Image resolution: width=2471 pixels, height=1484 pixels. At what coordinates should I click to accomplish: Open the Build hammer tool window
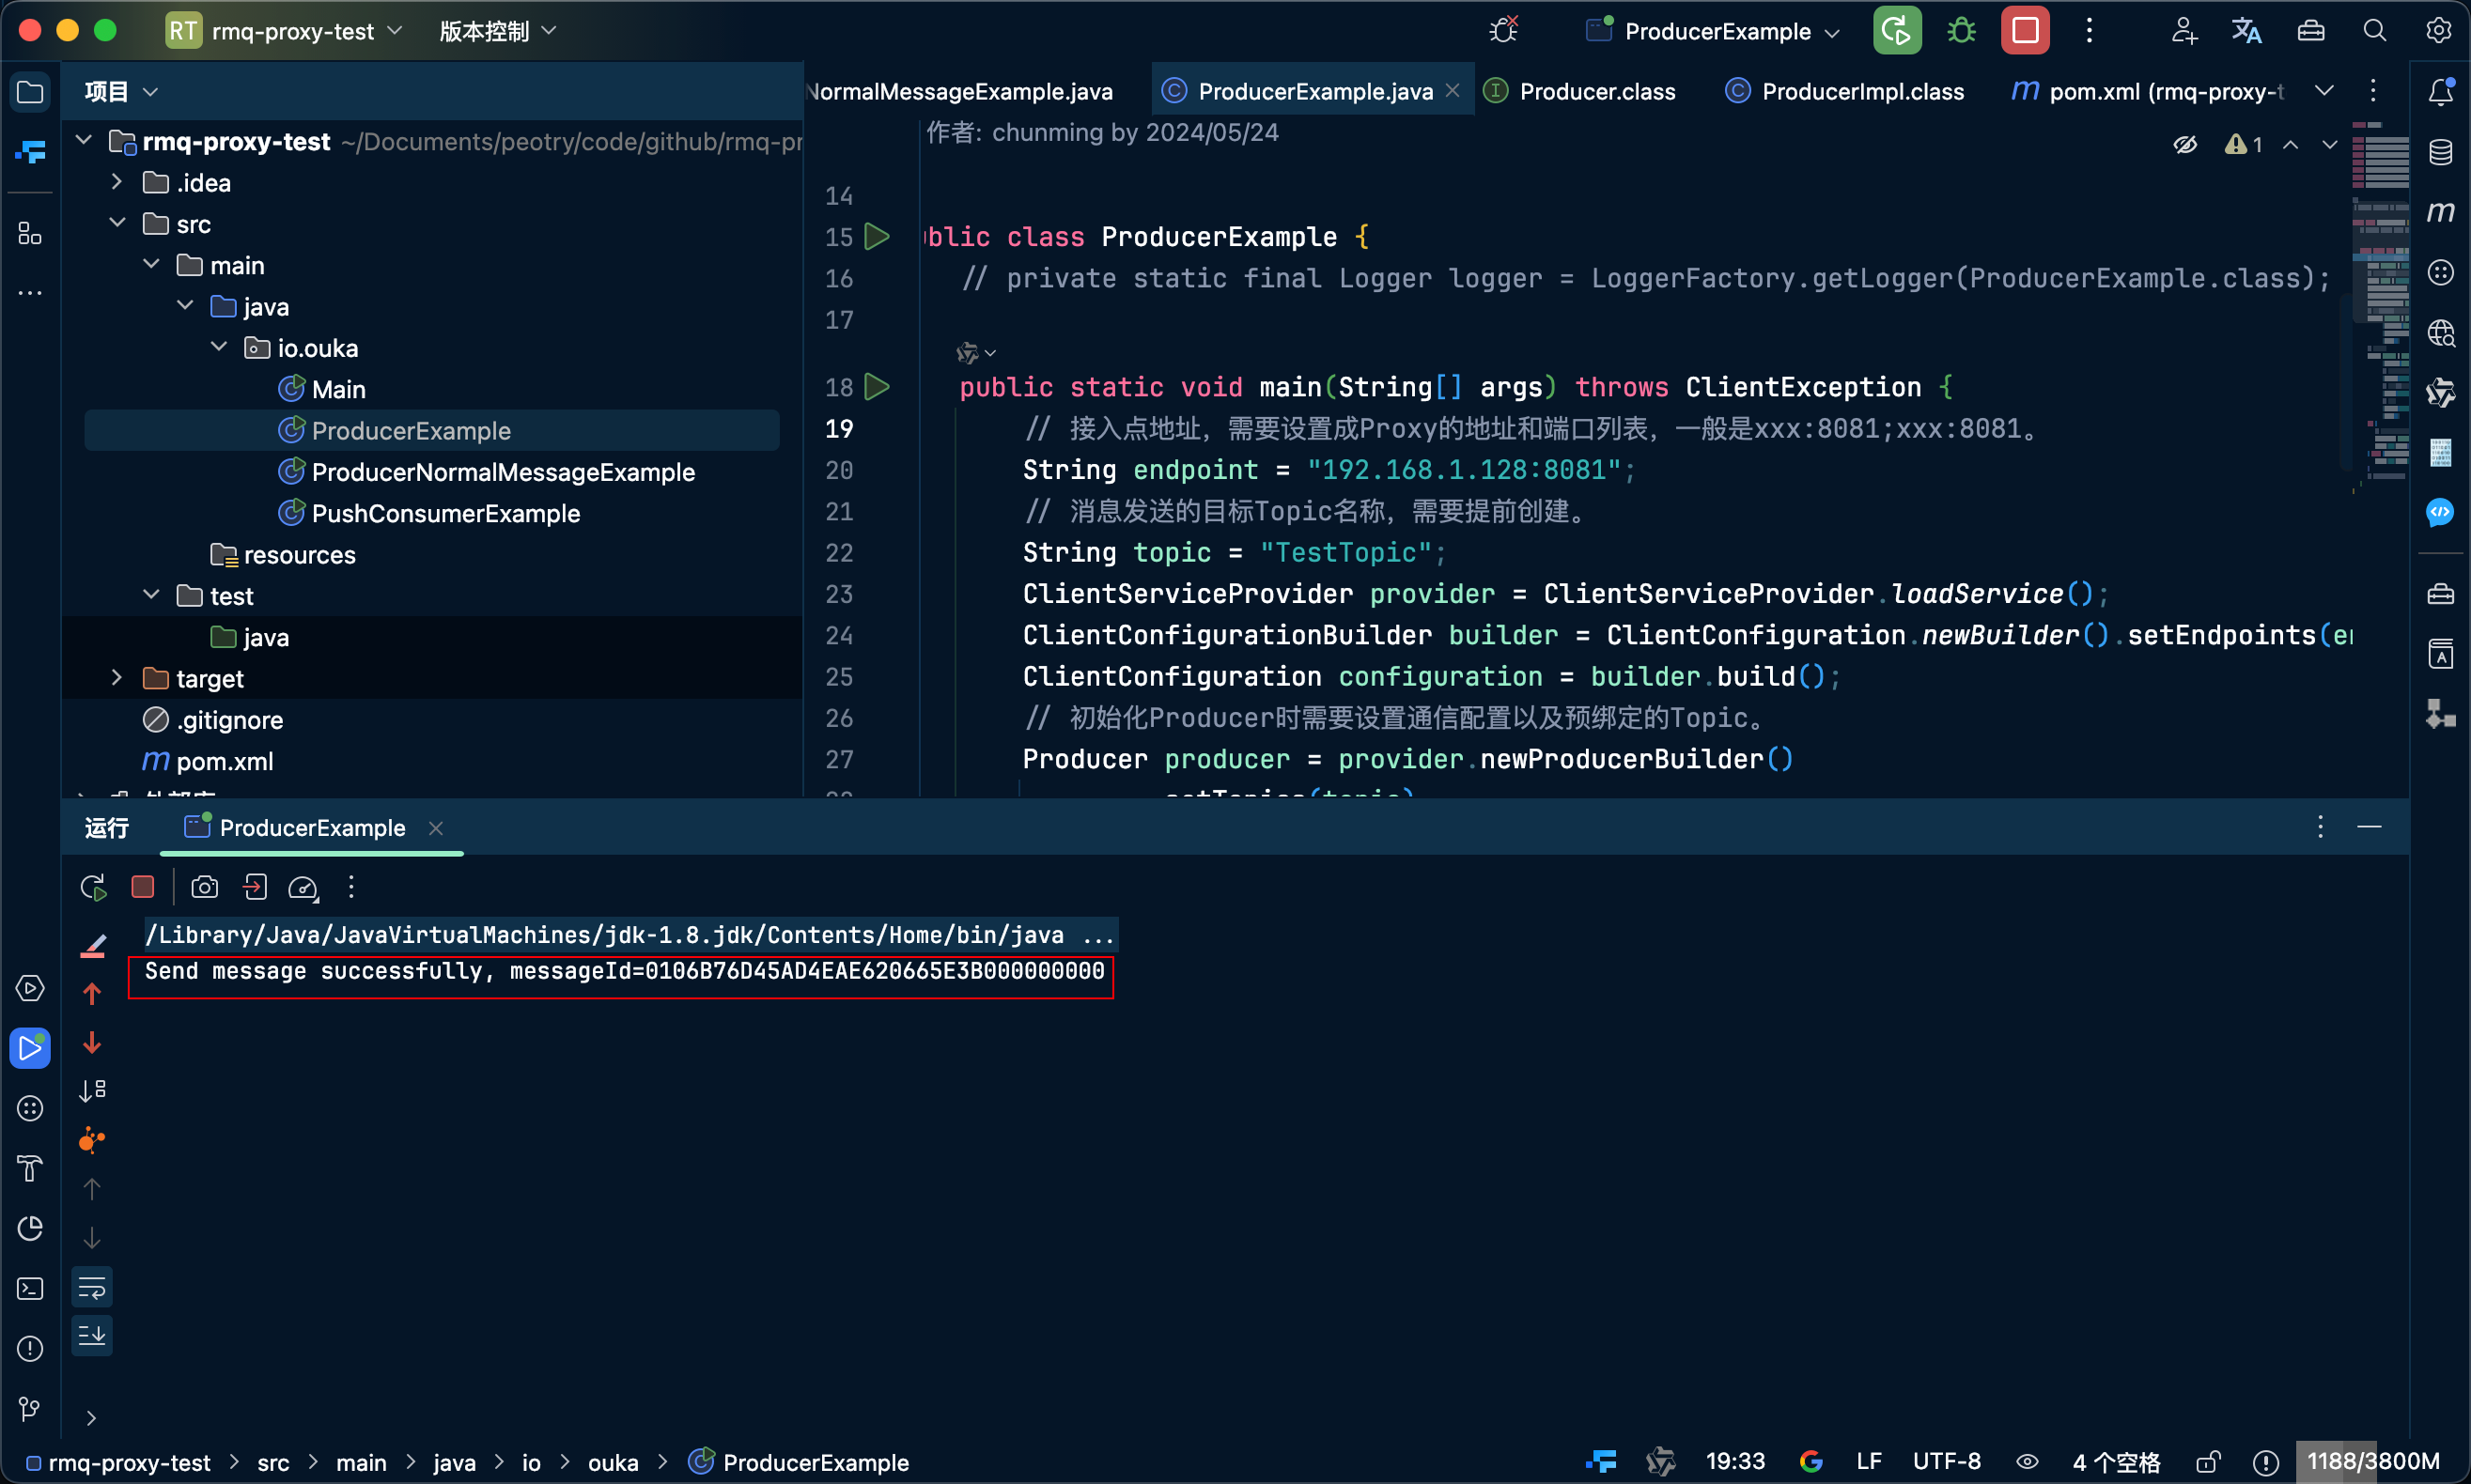[30, 1168]
